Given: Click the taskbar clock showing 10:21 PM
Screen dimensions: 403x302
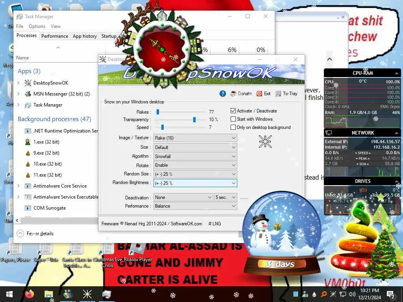Looking at the screenshot, I should click(370, 294).
